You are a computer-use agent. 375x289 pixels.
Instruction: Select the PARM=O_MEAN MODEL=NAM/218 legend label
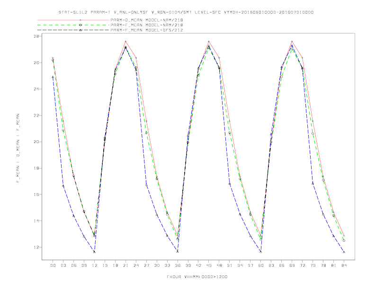pos(147,20)
